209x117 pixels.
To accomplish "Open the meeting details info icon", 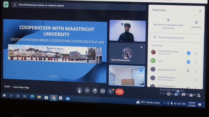I will (x=169, y=94).
